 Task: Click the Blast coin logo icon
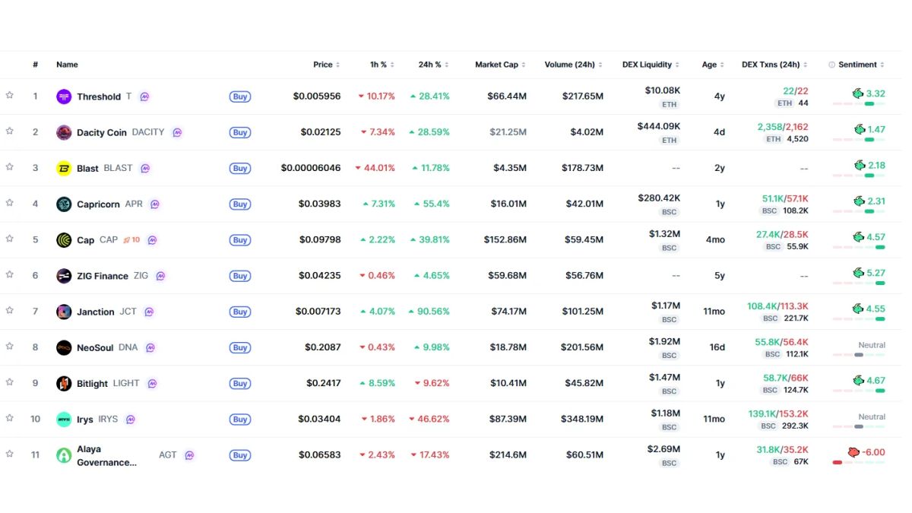[64, 168]
